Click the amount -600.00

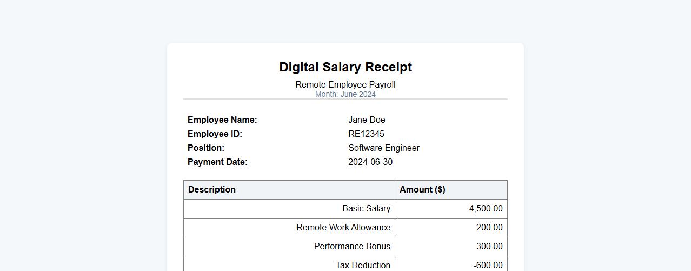(x=451, y=264)
